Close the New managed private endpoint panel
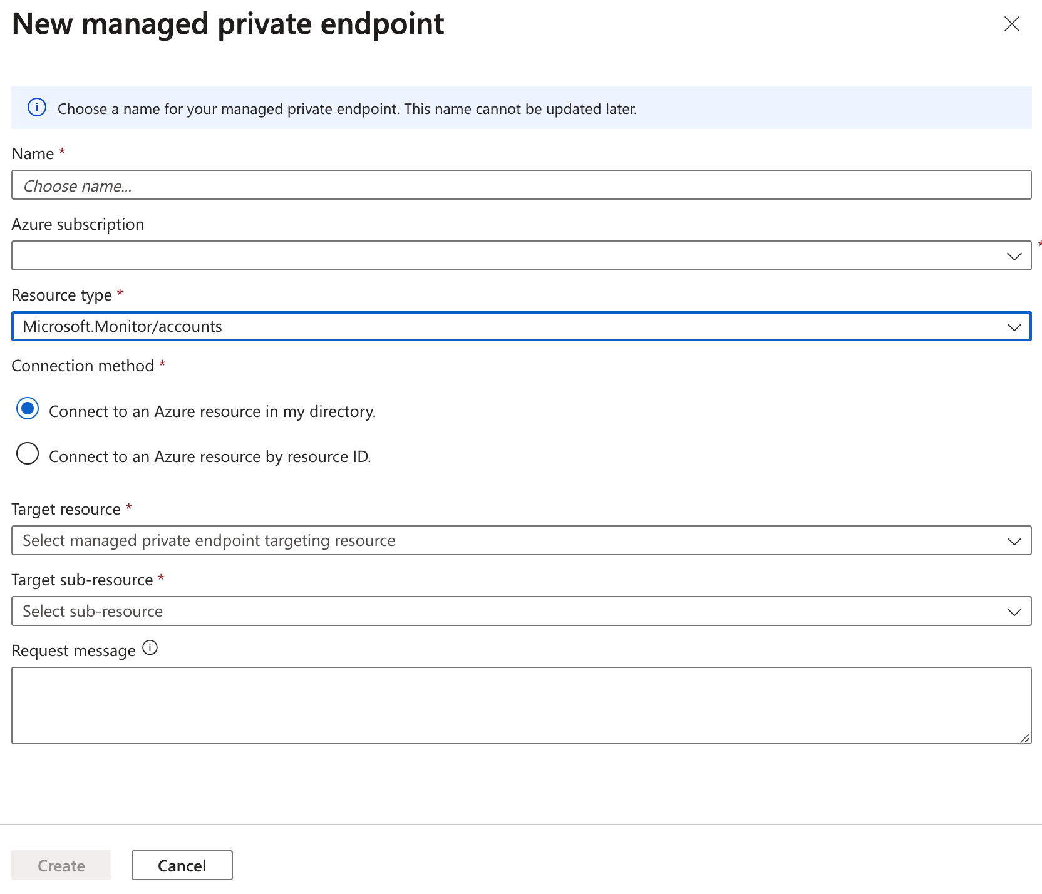 [x=1011, y=24]
